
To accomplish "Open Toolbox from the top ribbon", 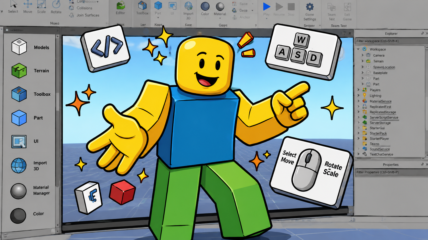I will 142,8.
